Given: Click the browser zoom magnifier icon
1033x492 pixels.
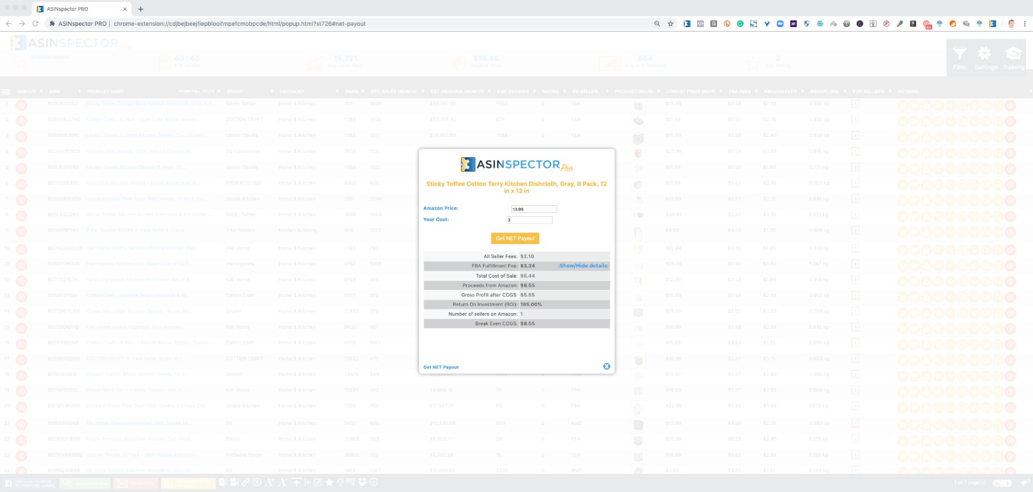Looking at the screenshot, I should pyautogui.click(x=657, y=24).
